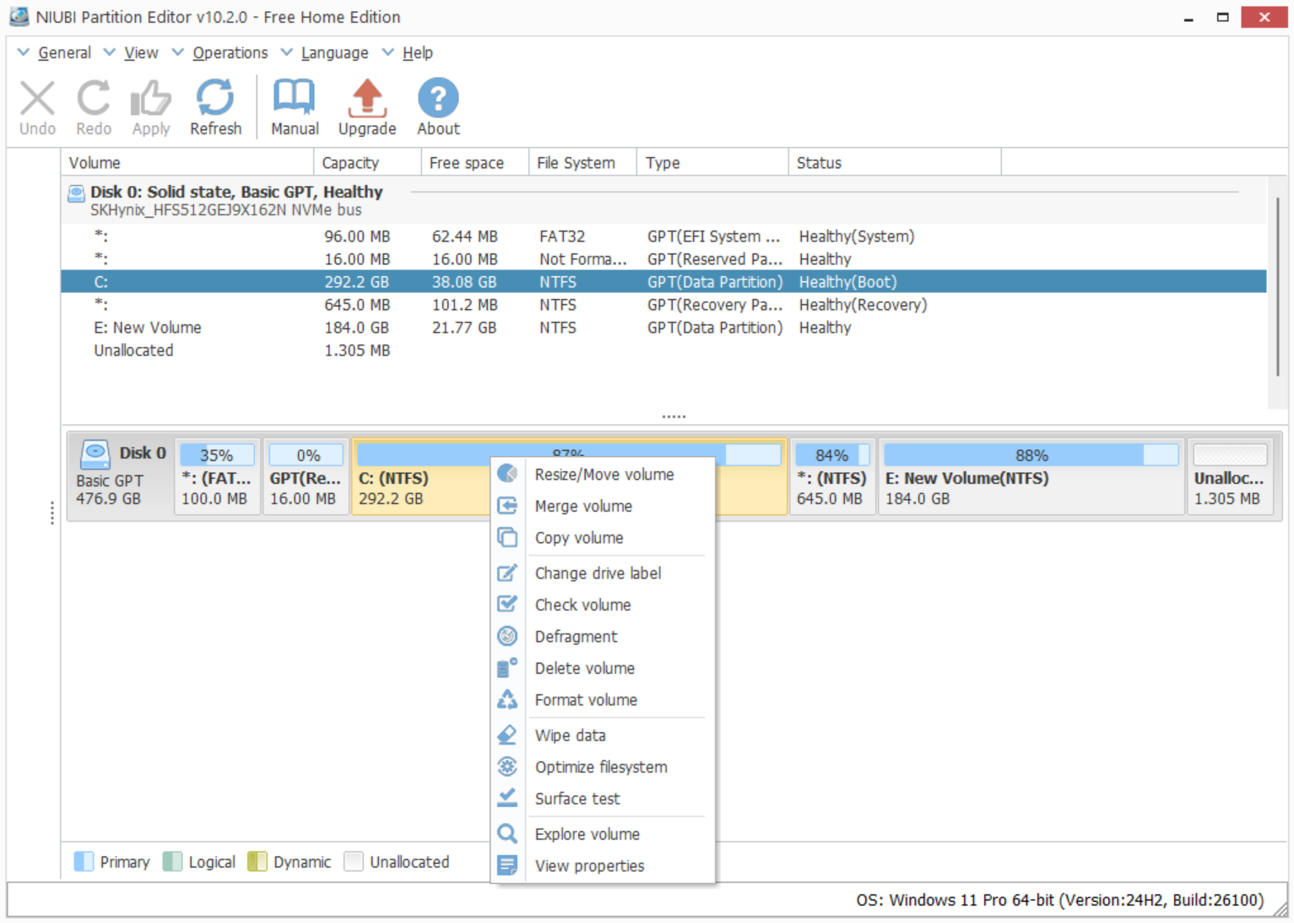This screenshot has height=923, width=1294.
Task: Click the Disk 0 drive icon in disk map
Action: (x=95, y=454)
